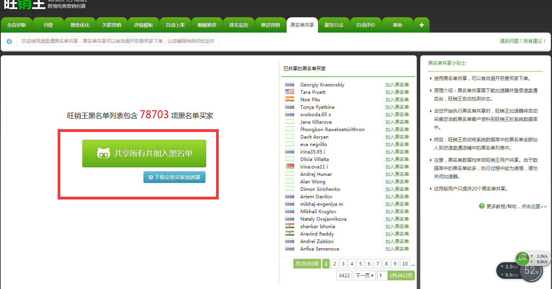
Task: Switch to the 橱窗推荐 tab
Action: coord(207,25)
